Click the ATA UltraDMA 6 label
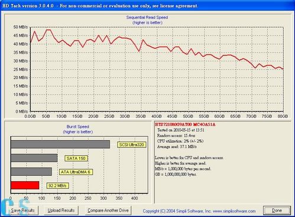Screen dimensions: 295x217 (x=76, y=172)
